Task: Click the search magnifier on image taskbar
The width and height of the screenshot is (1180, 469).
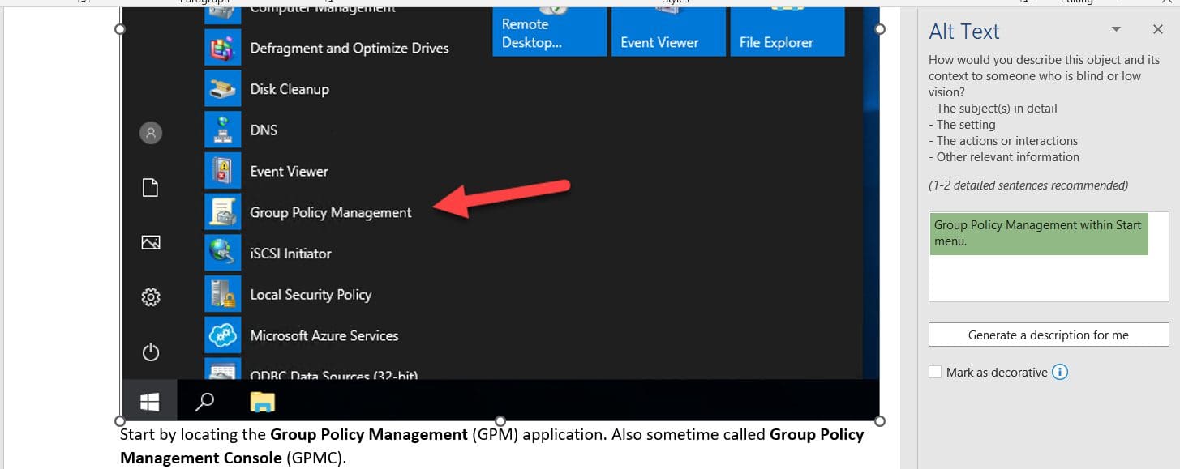Action: [x=206, y=401]
